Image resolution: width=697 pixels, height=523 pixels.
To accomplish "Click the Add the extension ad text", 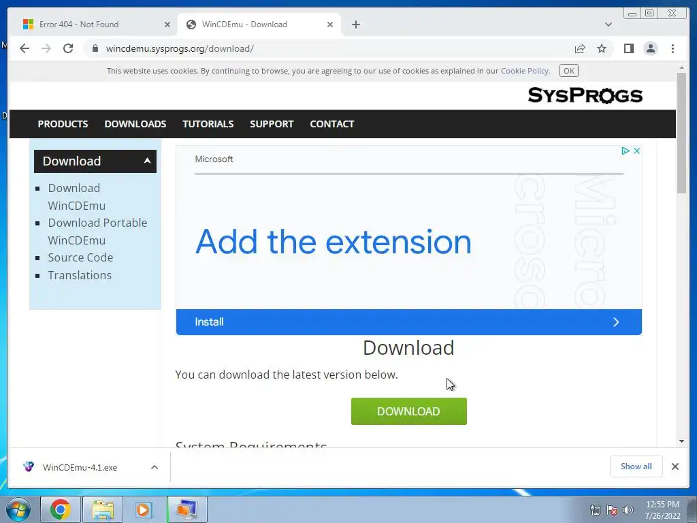I will (333, 242).
